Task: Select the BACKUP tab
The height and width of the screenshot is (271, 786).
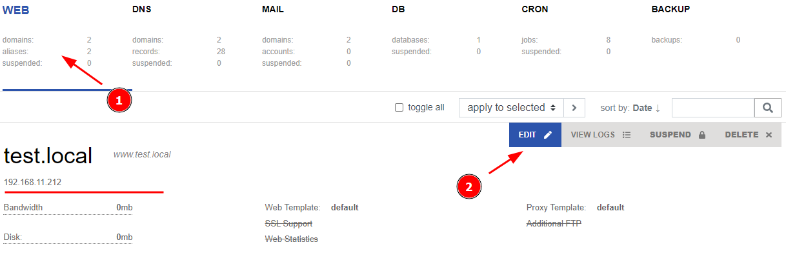Action: pyautogui.click(x=670, y=10)
